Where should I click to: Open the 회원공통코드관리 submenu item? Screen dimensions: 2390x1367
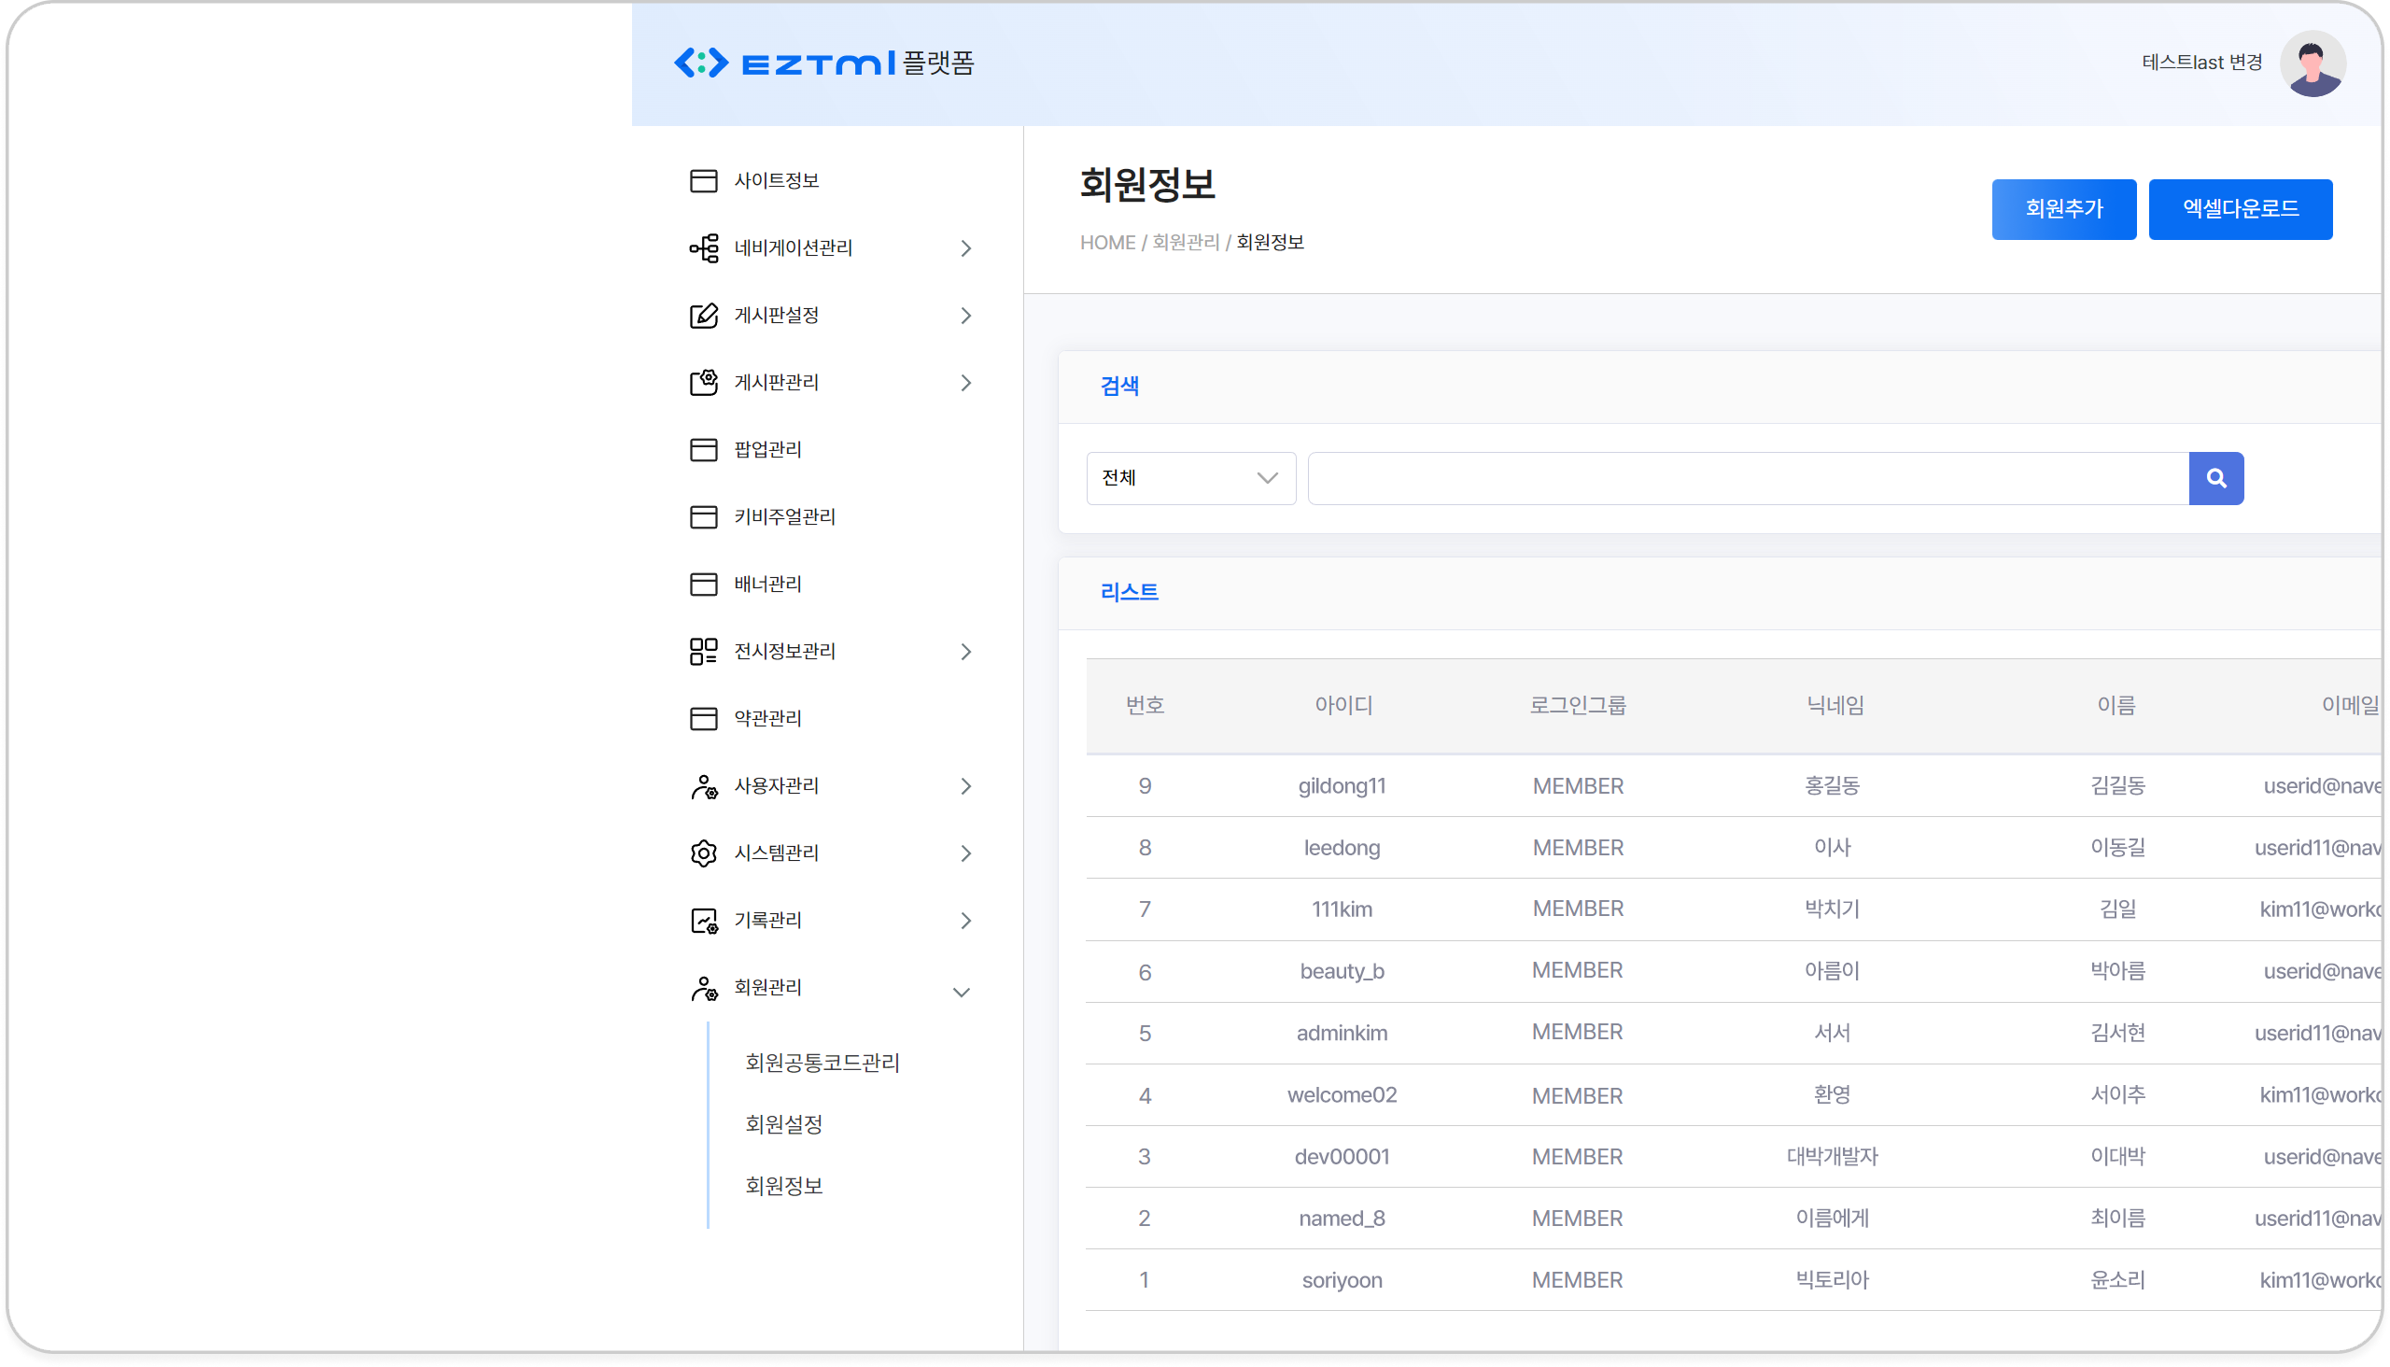coord(822,1063)
